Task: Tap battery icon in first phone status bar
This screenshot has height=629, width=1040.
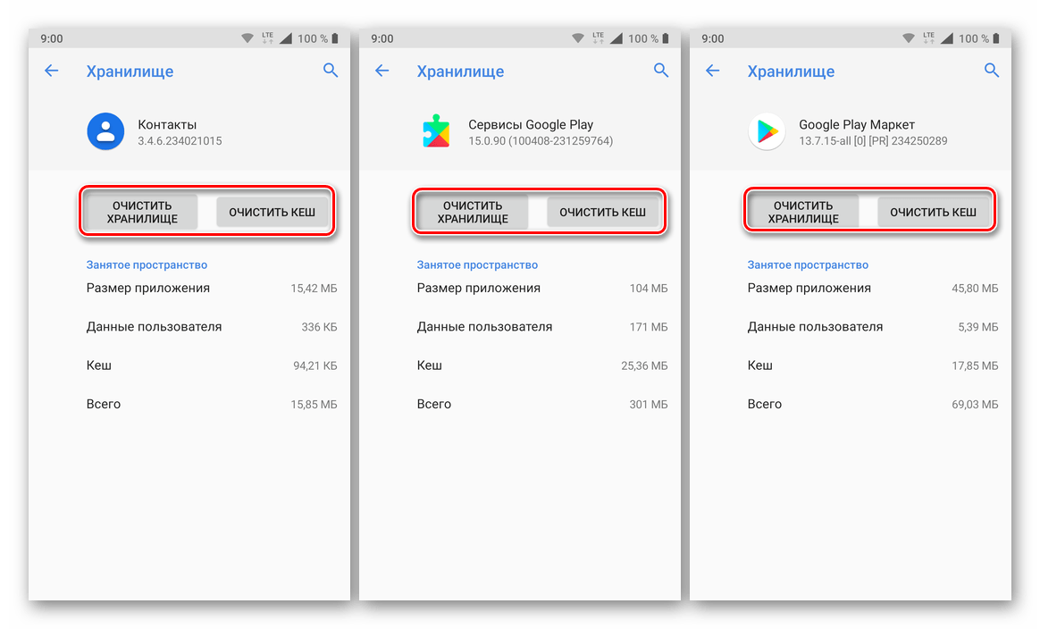Action: click(335, 38)
